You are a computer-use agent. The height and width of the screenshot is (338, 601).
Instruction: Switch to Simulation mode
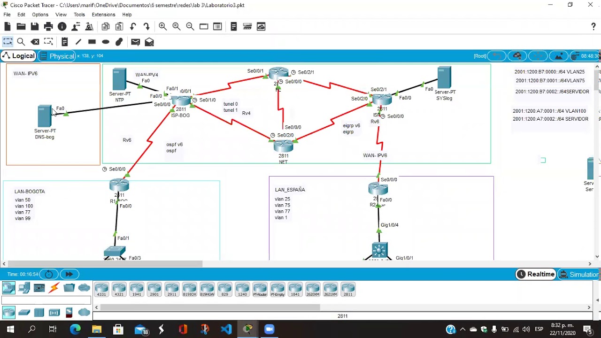(579, 274)
